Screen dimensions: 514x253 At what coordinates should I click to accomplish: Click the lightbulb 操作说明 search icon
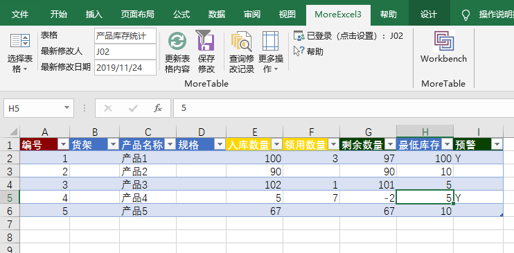click(466, 15)
